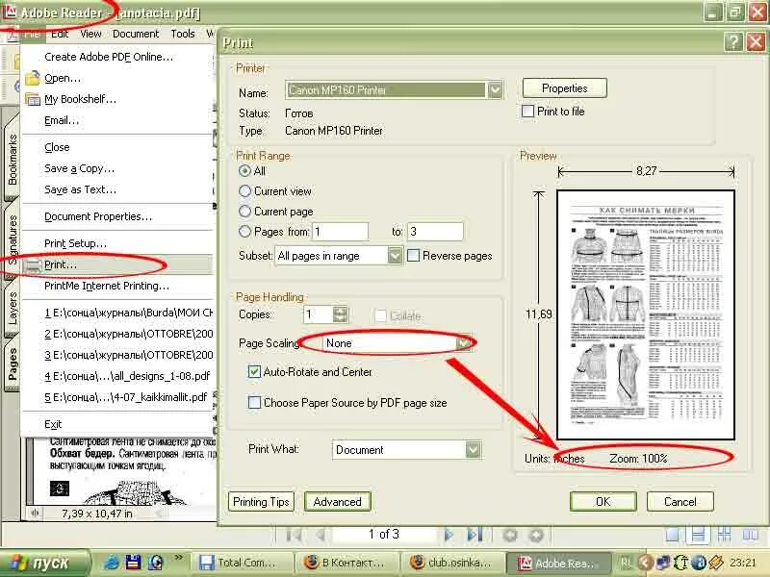Click the floppy disk quick launch icon
This screenshot has width=770, height=577.
133,563
